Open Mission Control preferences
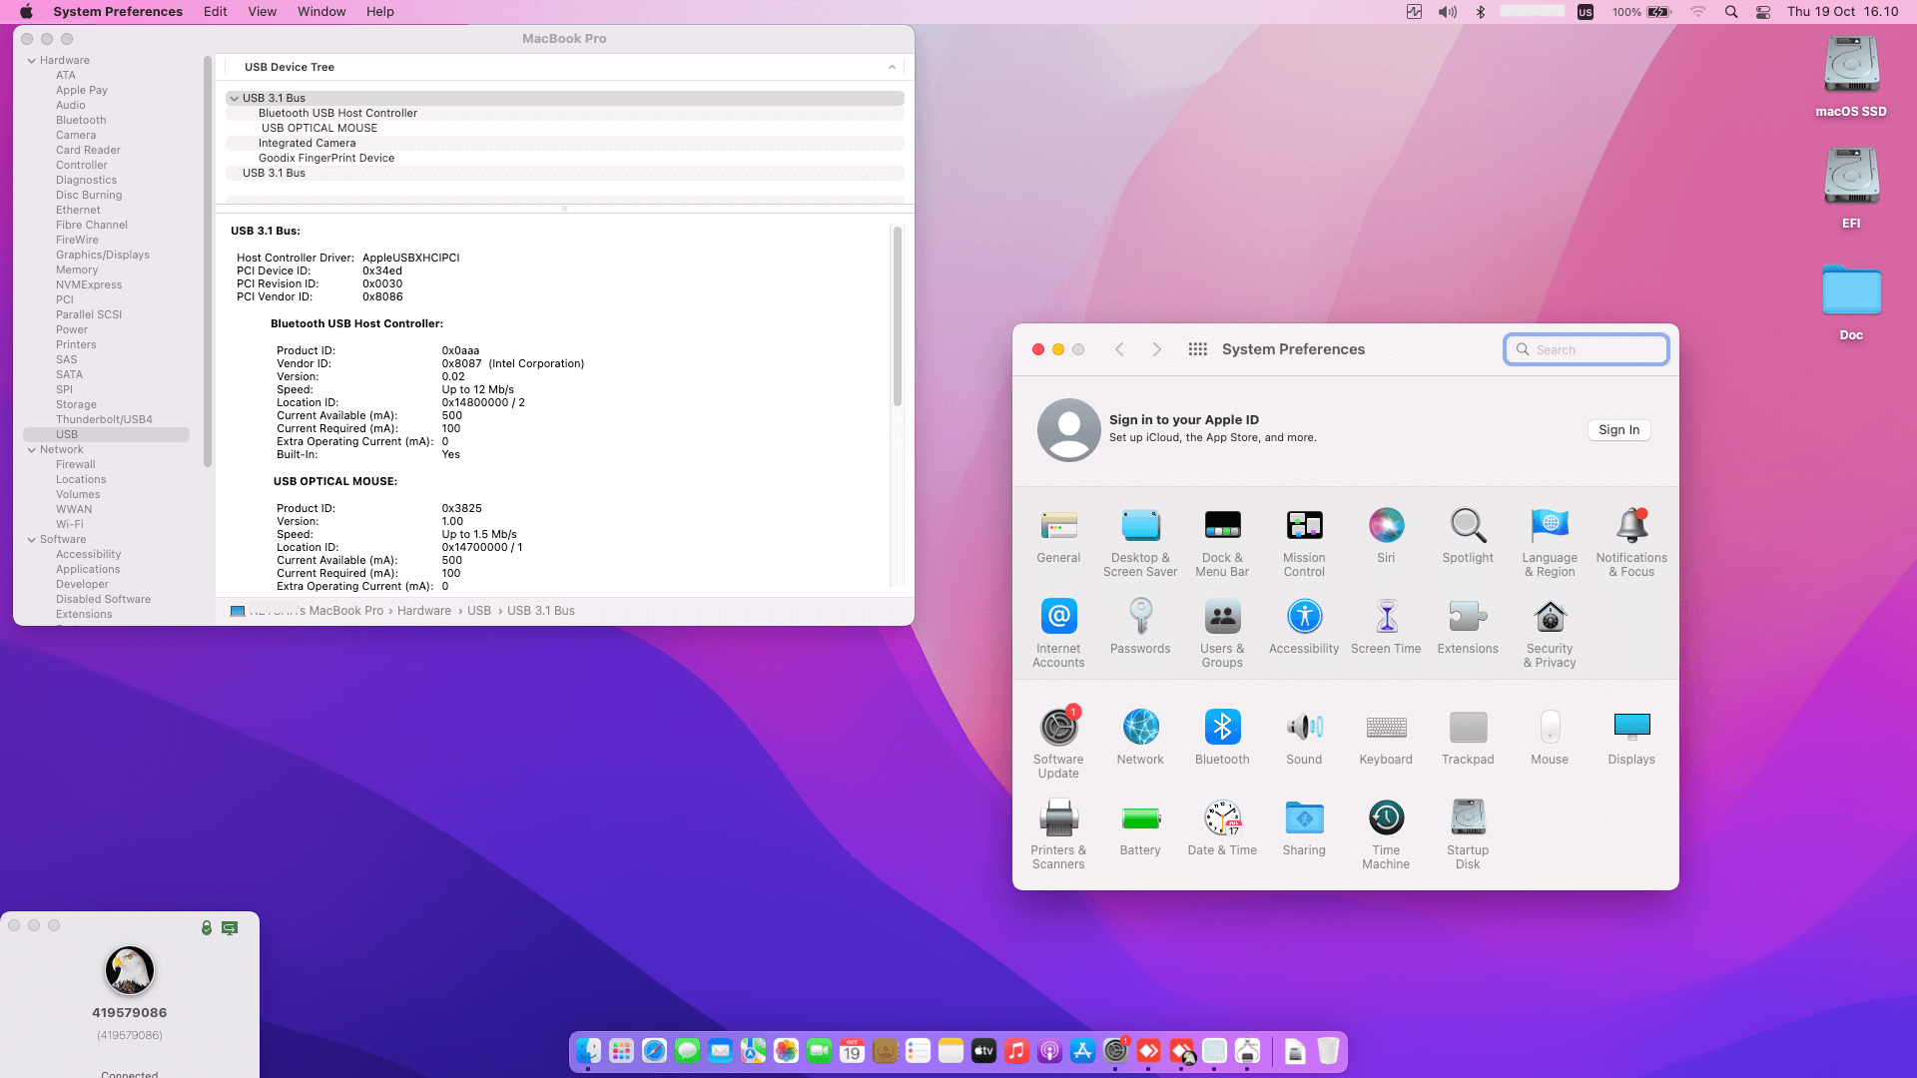1917x1078 pixels. [x=1303, y=526]
